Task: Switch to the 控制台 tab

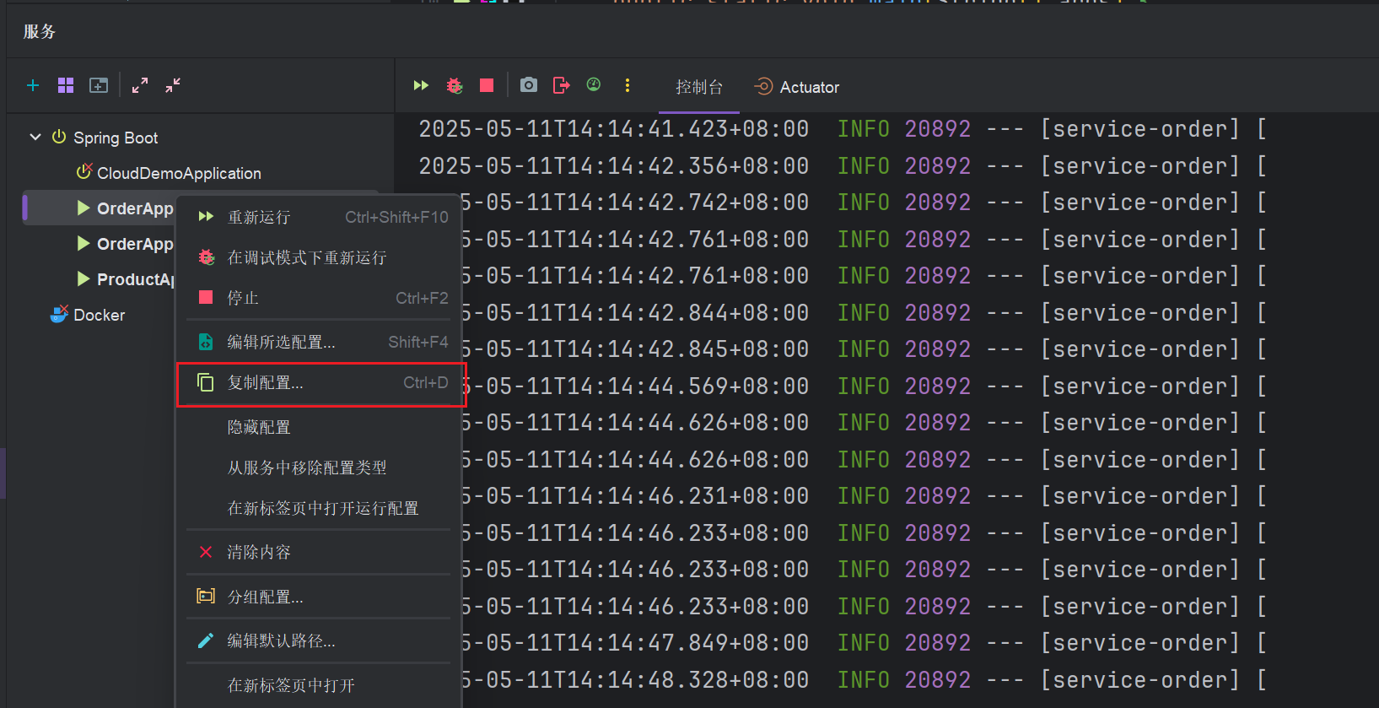Action: click(698, 87)
